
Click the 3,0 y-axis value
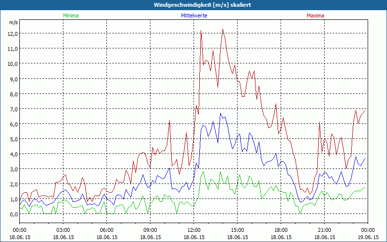pyautogui.click(x=14, y=169)
